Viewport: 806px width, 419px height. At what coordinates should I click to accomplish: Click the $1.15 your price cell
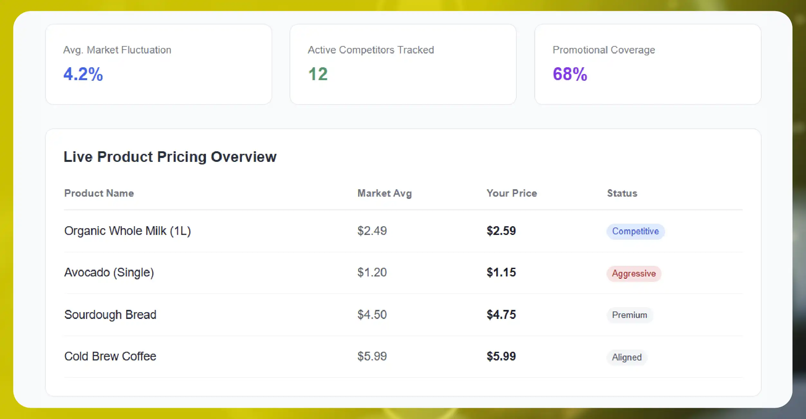[501, 272]
